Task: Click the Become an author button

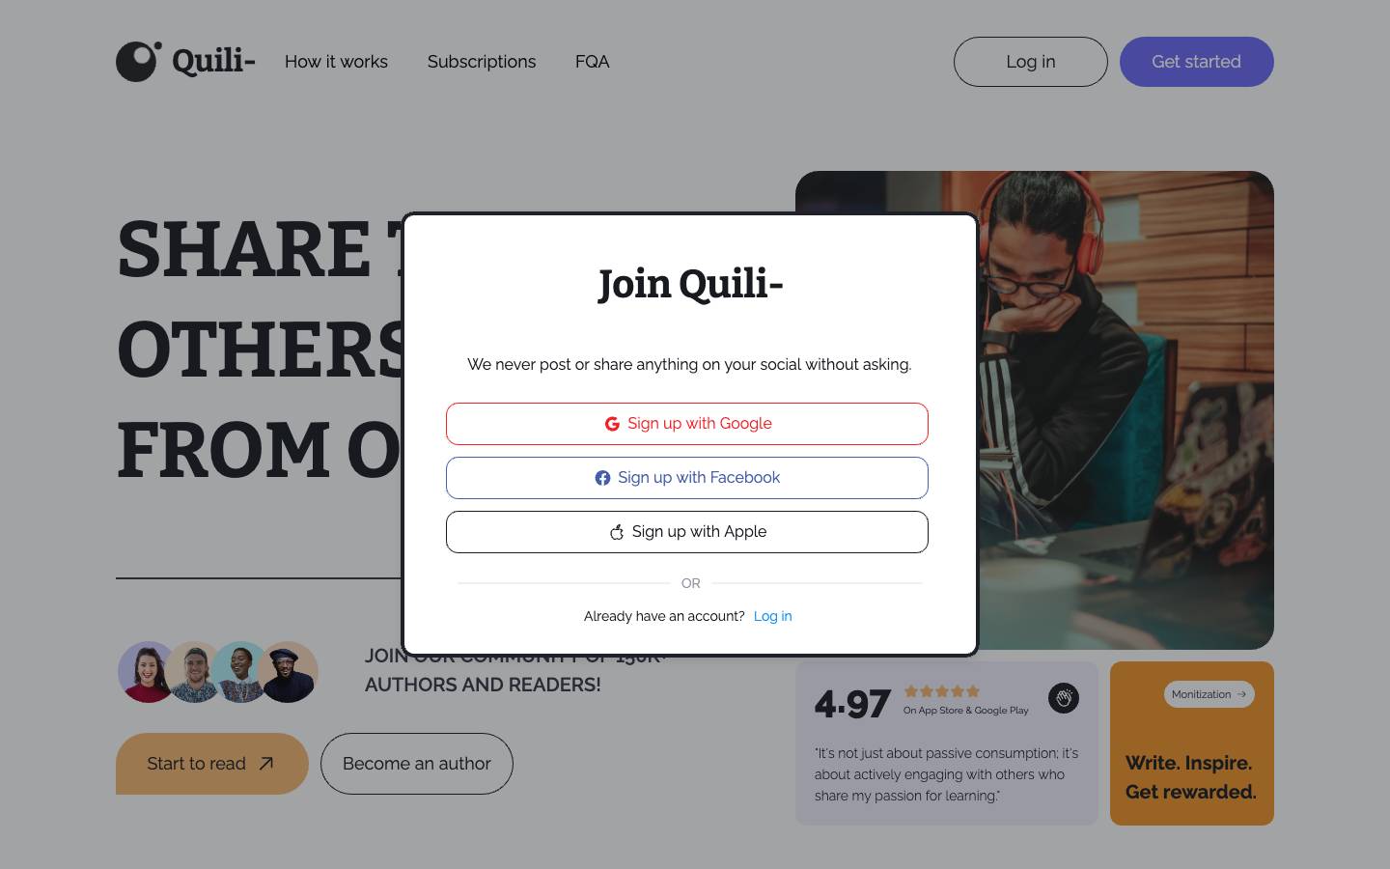Action: click(x=417, y=764)
